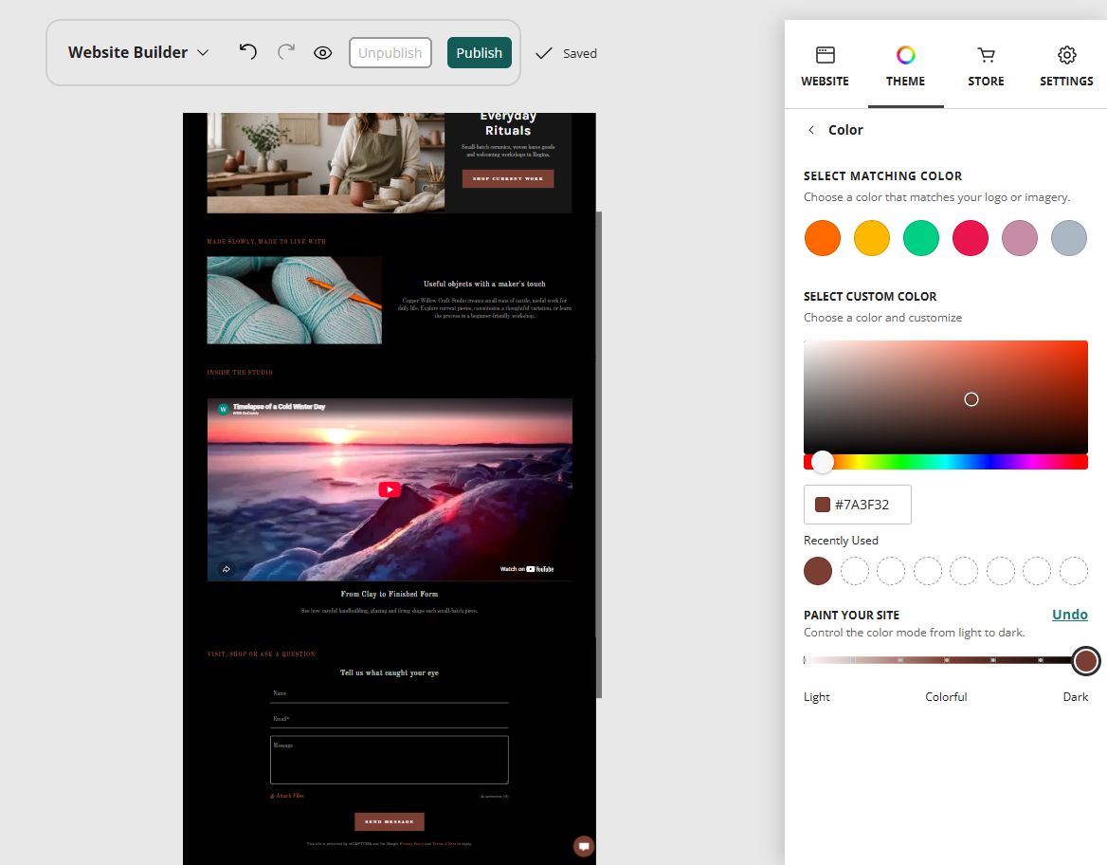The width and height of the screenshot is (1107, 865).
Task: Click the Paint Your Site slider handle
Action: point(1086,661)
